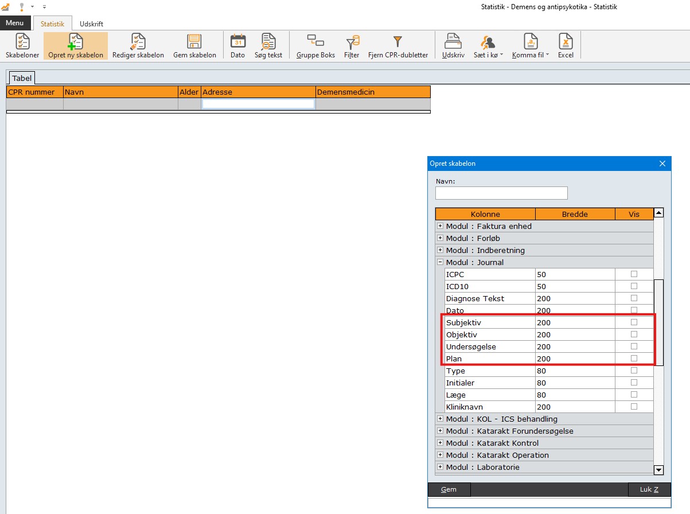This screenshot has height=514, width=690.
Task: Click the Navn text input field
Action: (501, 193)
